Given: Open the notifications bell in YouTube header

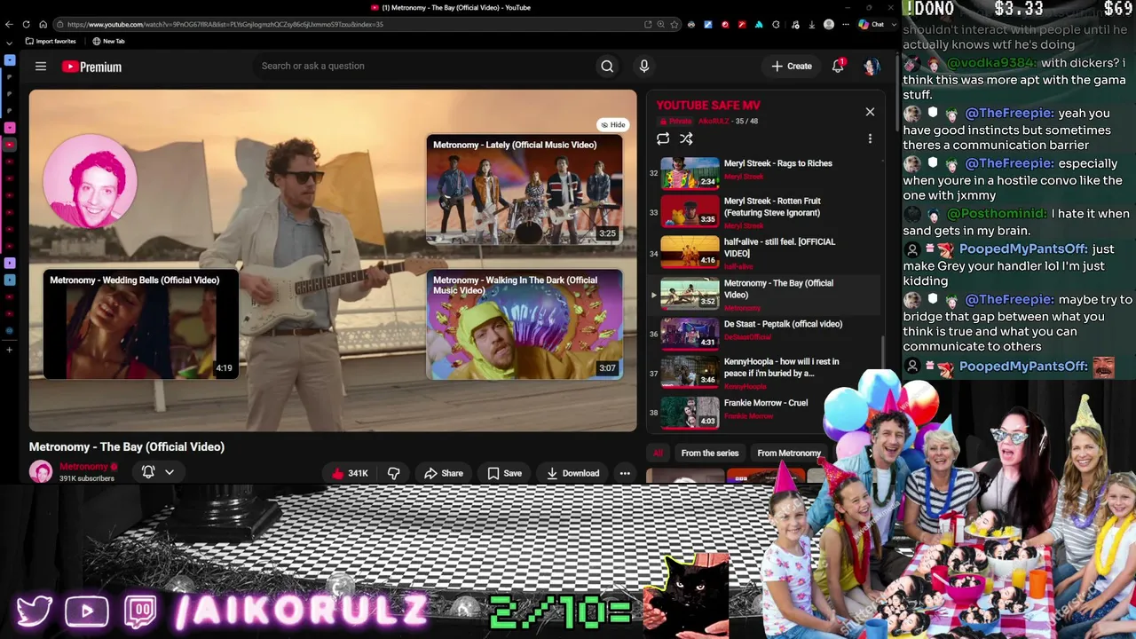Looking at the screenshot, I should coord(838,66).
